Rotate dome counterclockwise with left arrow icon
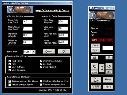The height and width of the screenshot is (95, 127). point(94,66)
